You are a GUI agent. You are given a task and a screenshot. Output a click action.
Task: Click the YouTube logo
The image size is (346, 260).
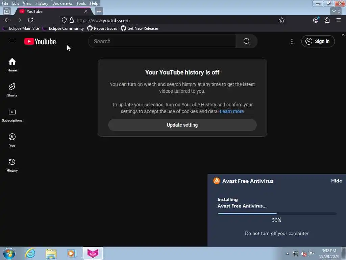[40, 41]
